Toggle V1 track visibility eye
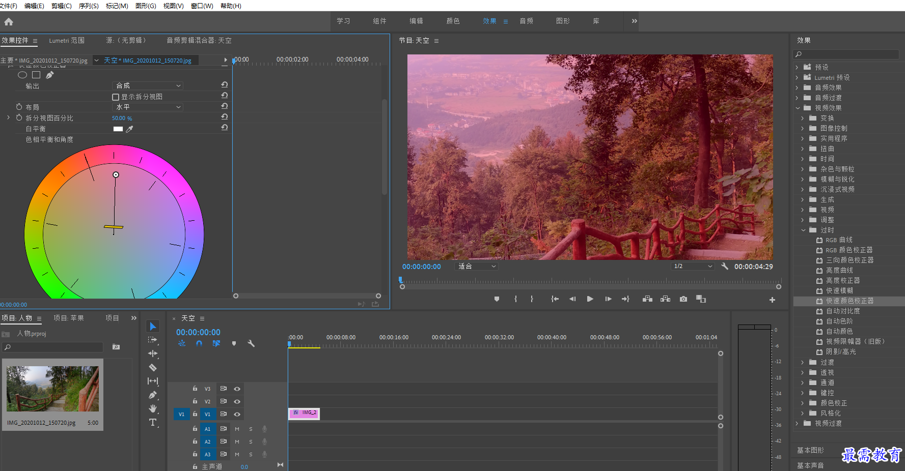This screenshot has height=471, width=905. 237,414
